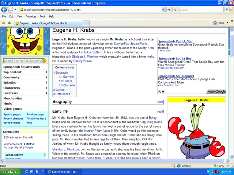This screenshot has height=175, width=234.
Task: Hide the Contents table with [hide]
Action: 71,67
